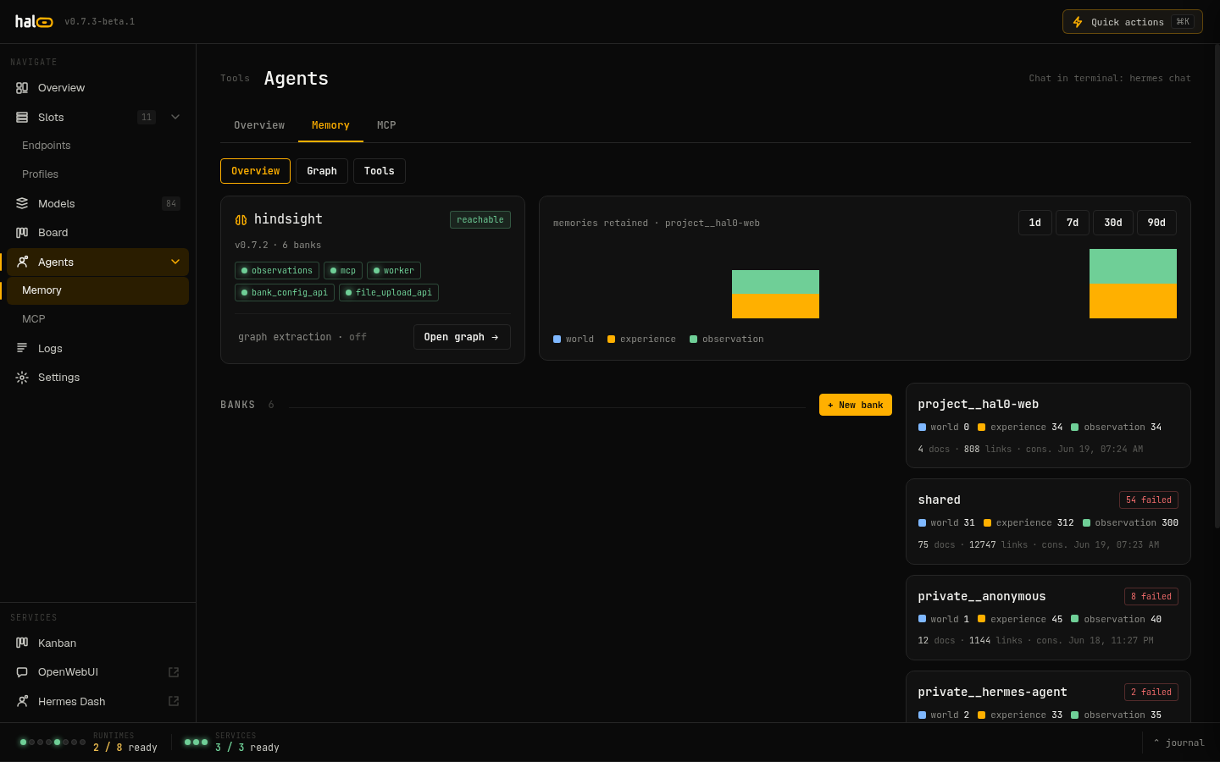1220x762 pixels.
Task: Click the file_upload_api chip
Action: pyautogui.click(x=389, y=293)
